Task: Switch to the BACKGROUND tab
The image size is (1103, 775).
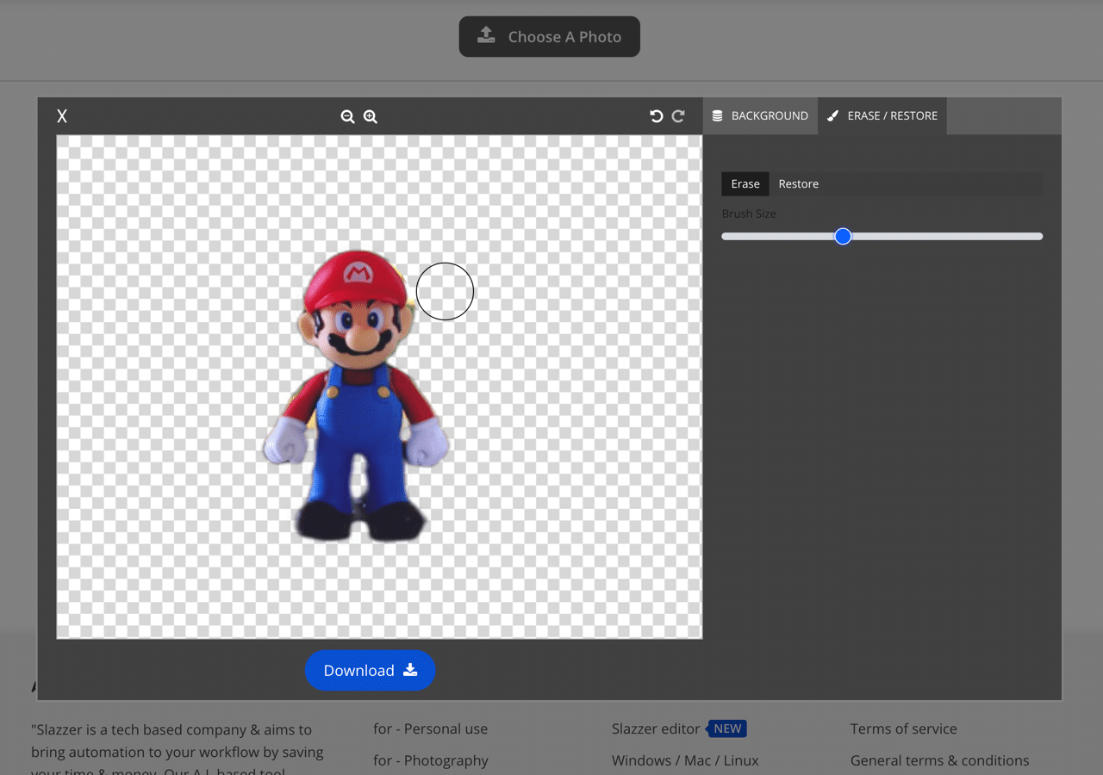Action: [760, 115]
